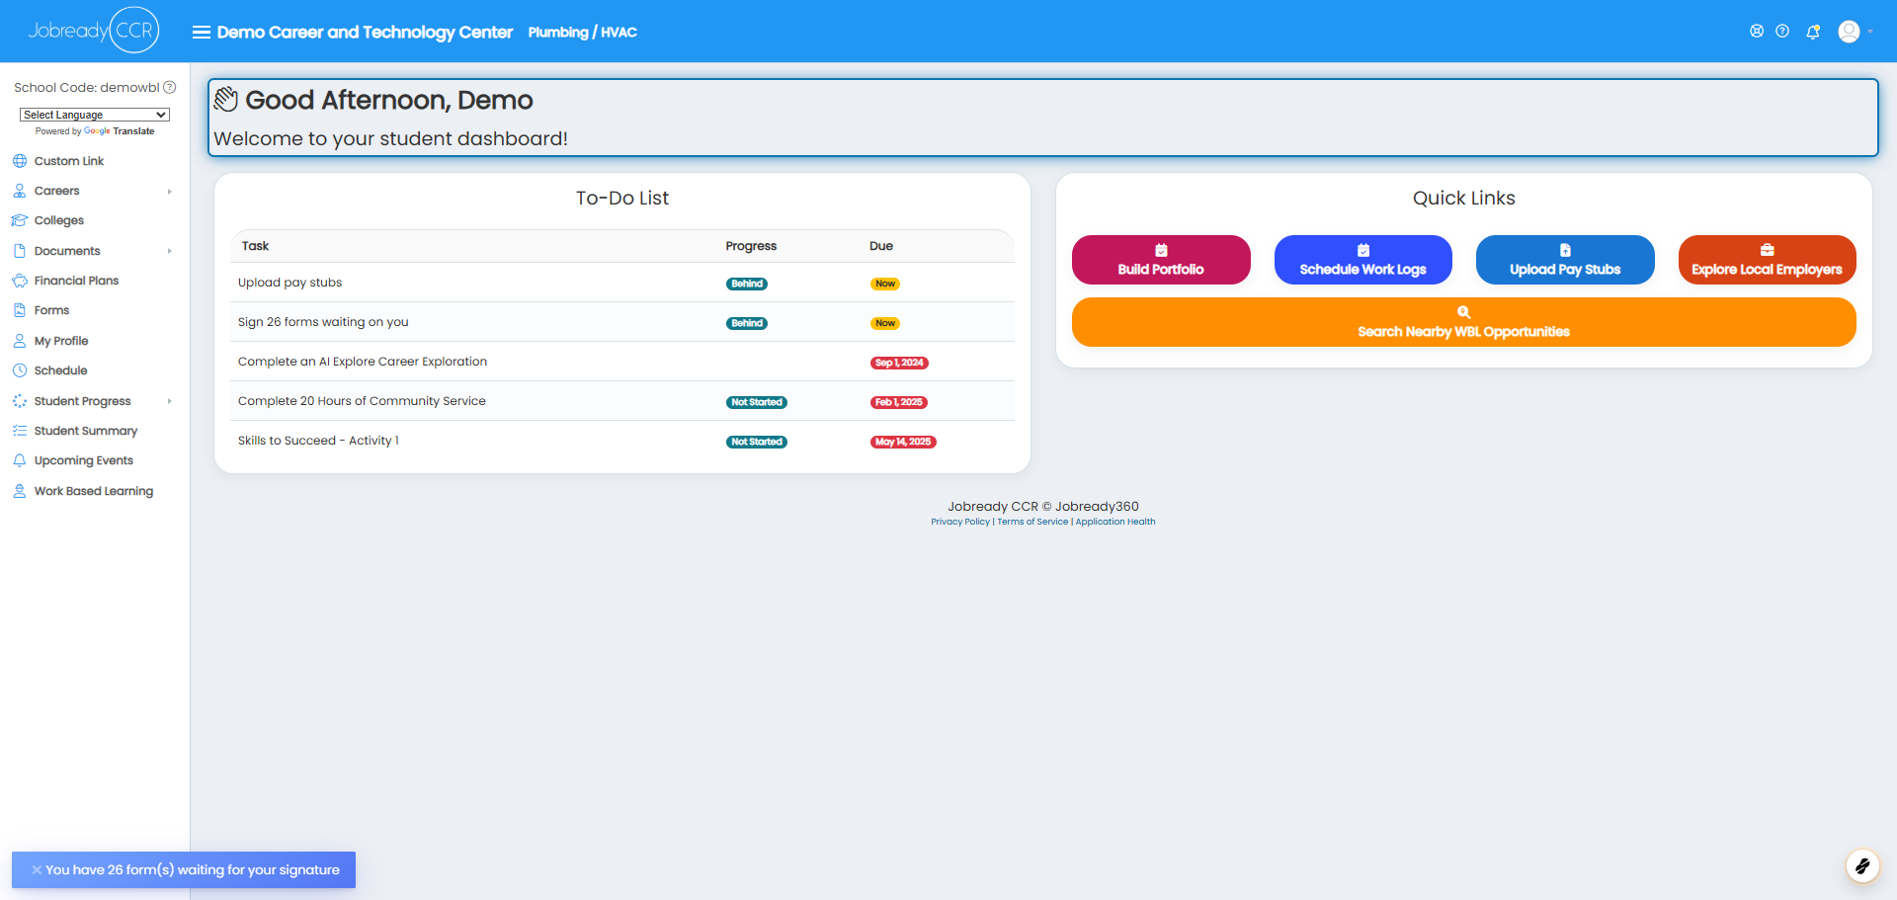The height and width of the screenshot is (900, 1897).
Task: Click the Behind badge for Upload pay stubs
Action: click(747, 284)
